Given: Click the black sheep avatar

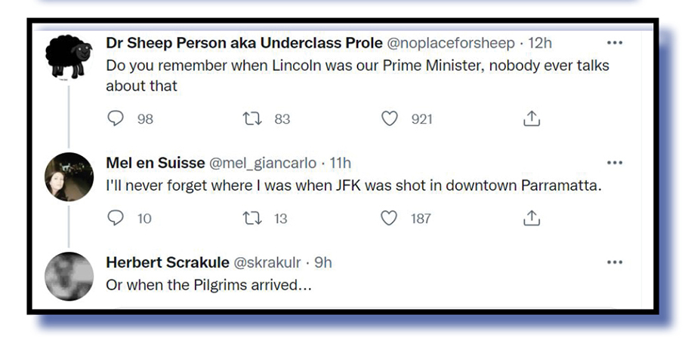Looking at the screenshot, I should pyautogui.click(x=69, y=55).
